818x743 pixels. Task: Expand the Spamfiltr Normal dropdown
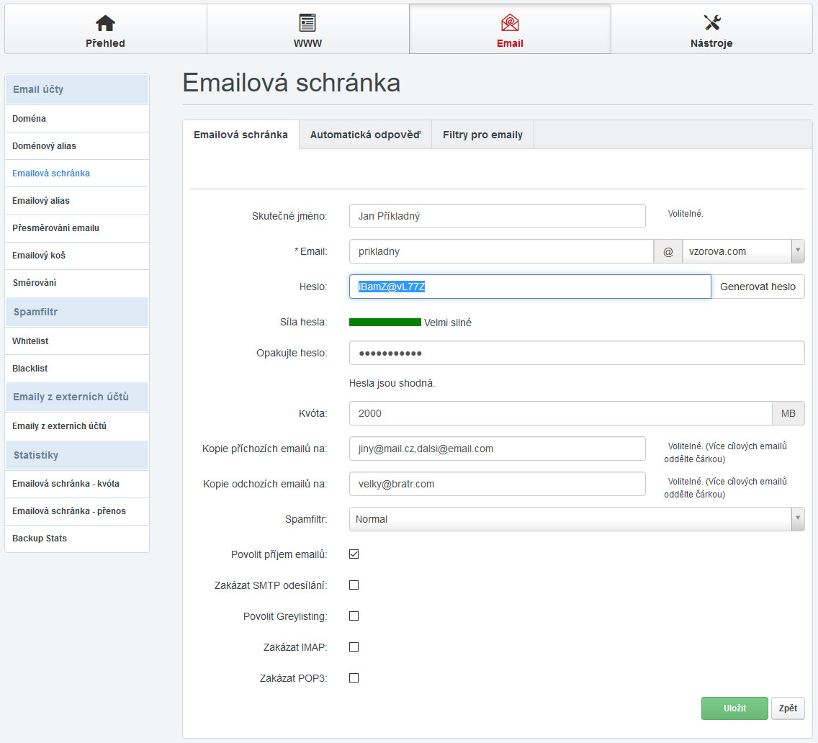tap(576, 519)
